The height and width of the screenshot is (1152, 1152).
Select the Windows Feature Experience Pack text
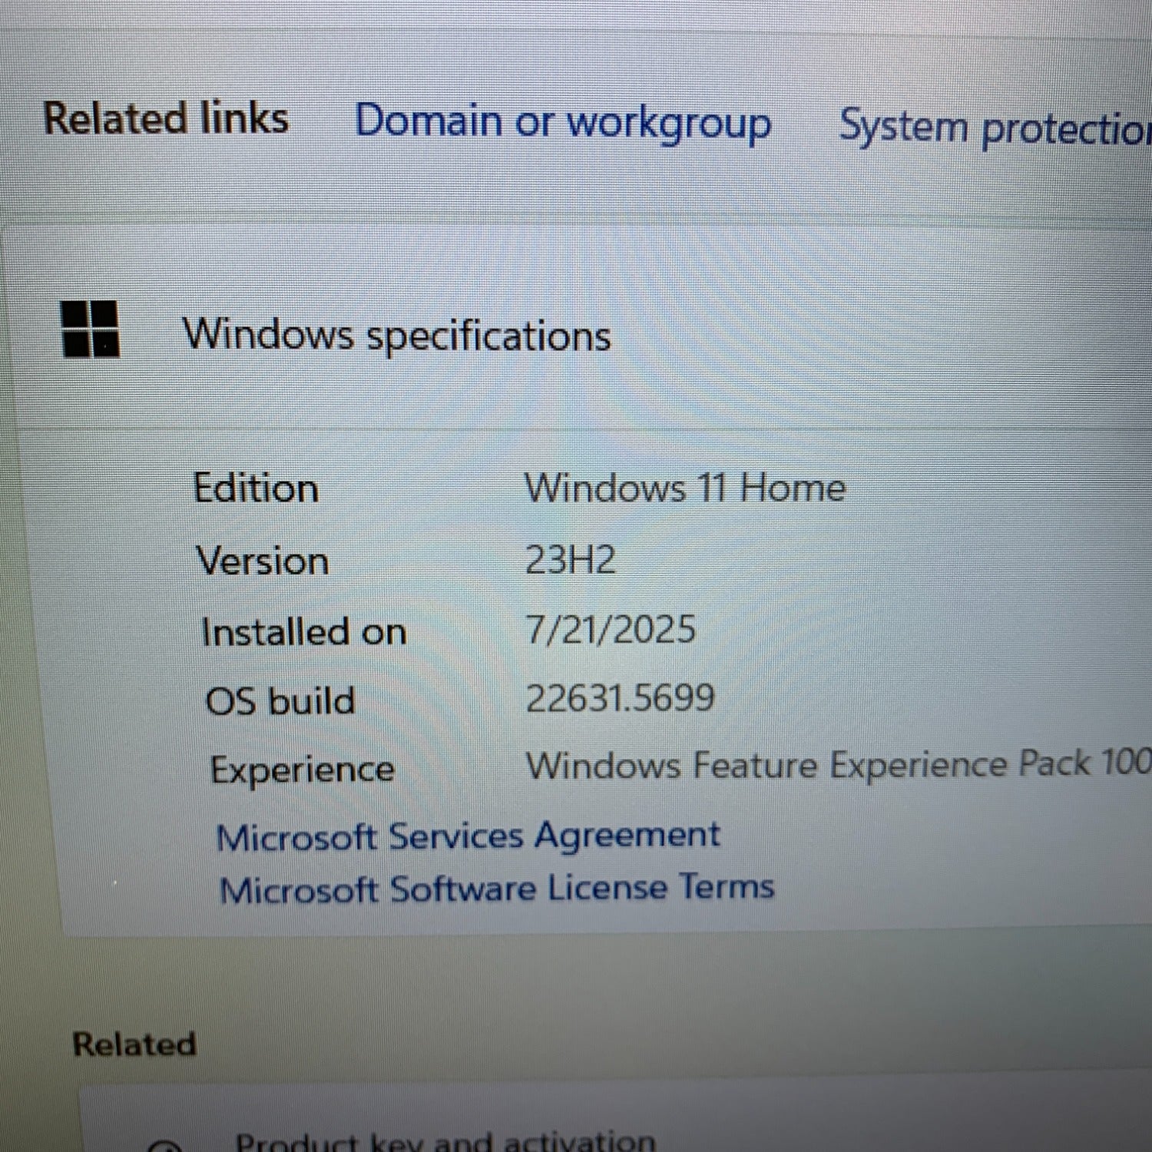click(x=839, y=764)
